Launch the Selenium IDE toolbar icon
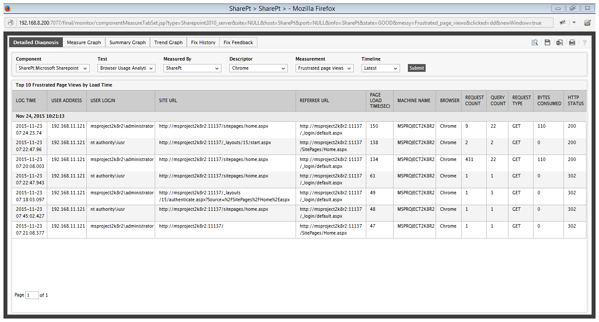 [x=587, y=23]
